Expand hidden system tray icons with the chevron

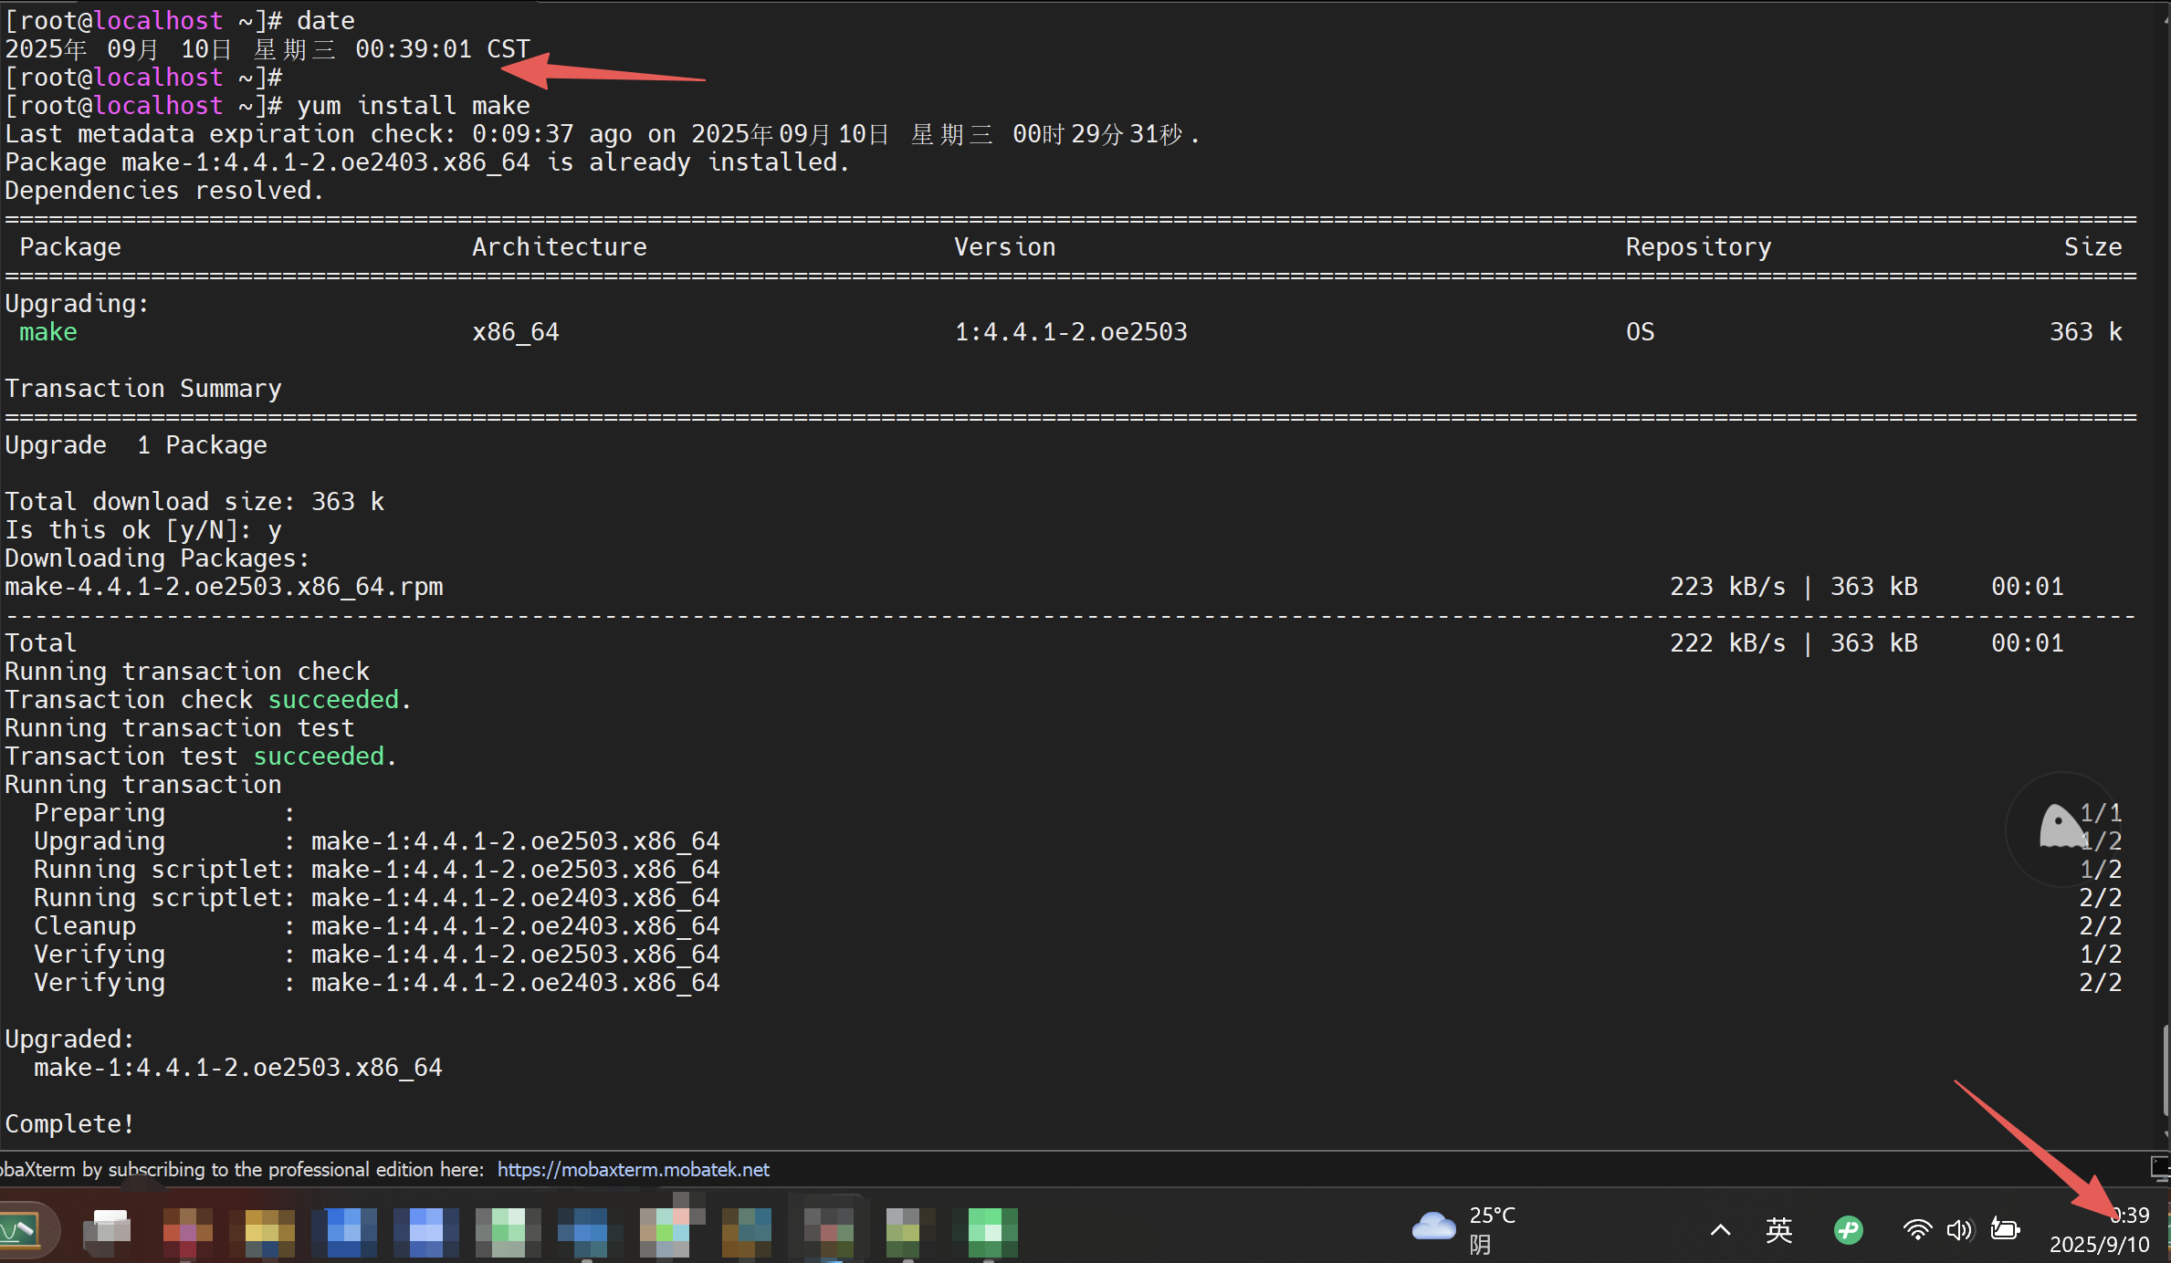tap(1720, 1229)
